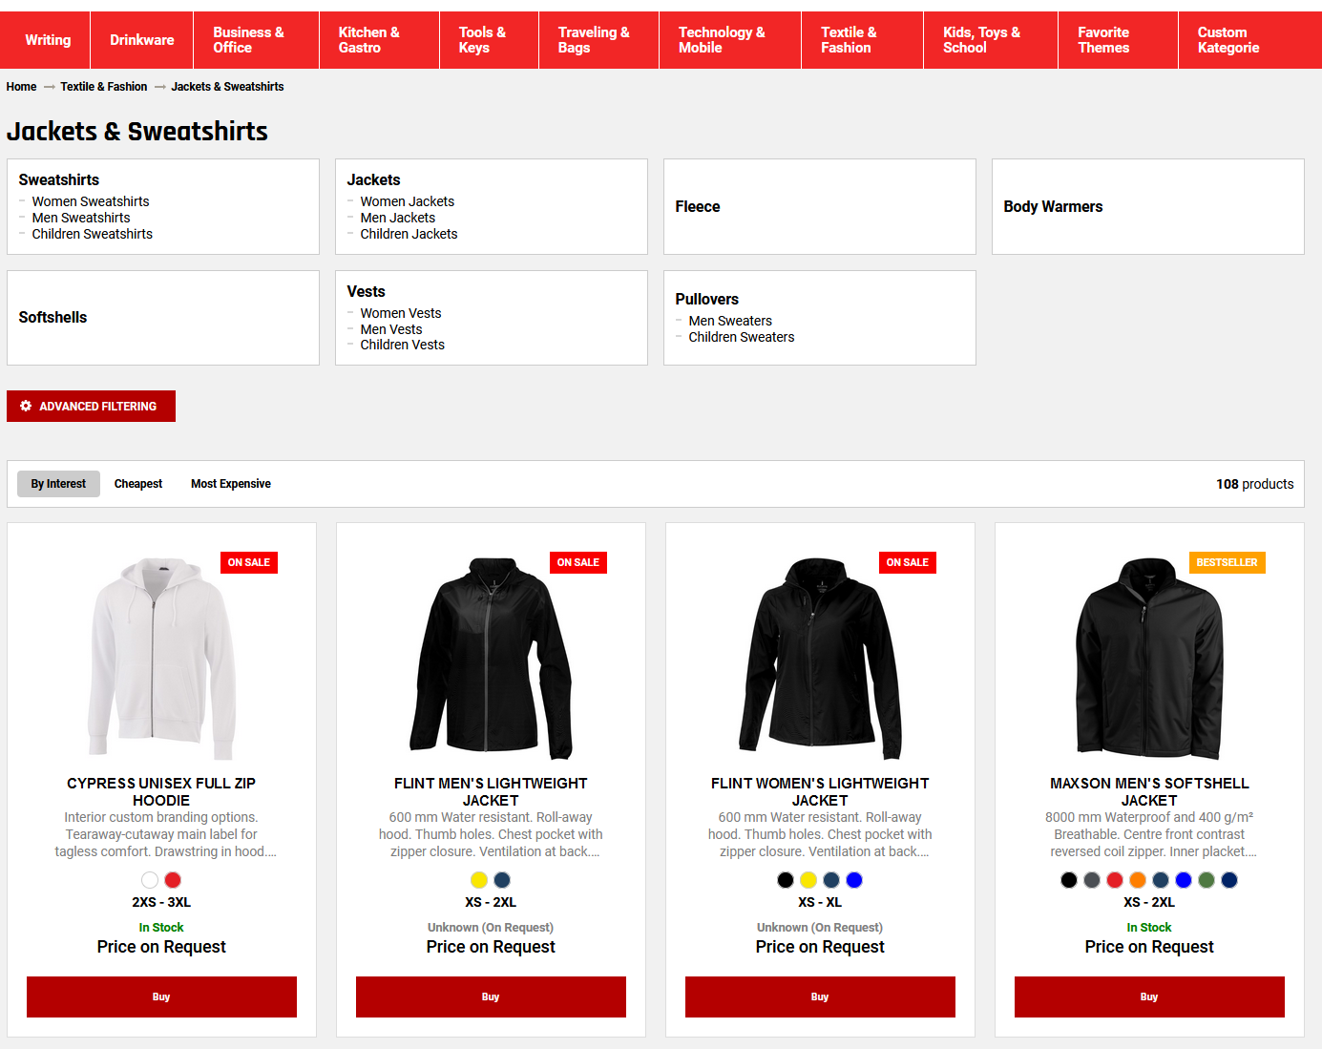Open Children Jackets subcategory
This screenshot has width=1322, height=1049.
click(409, 234)
